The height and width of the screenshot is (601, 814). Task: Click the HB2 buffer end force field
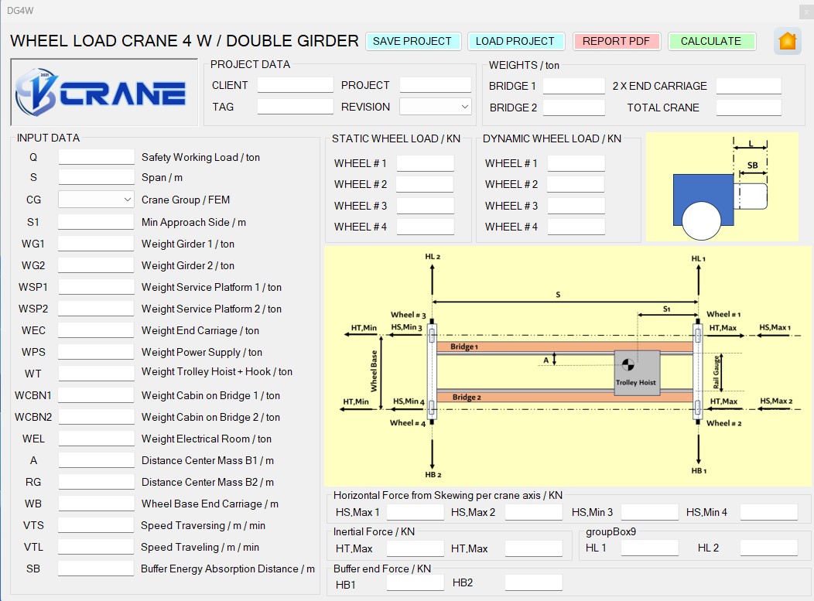534,583
